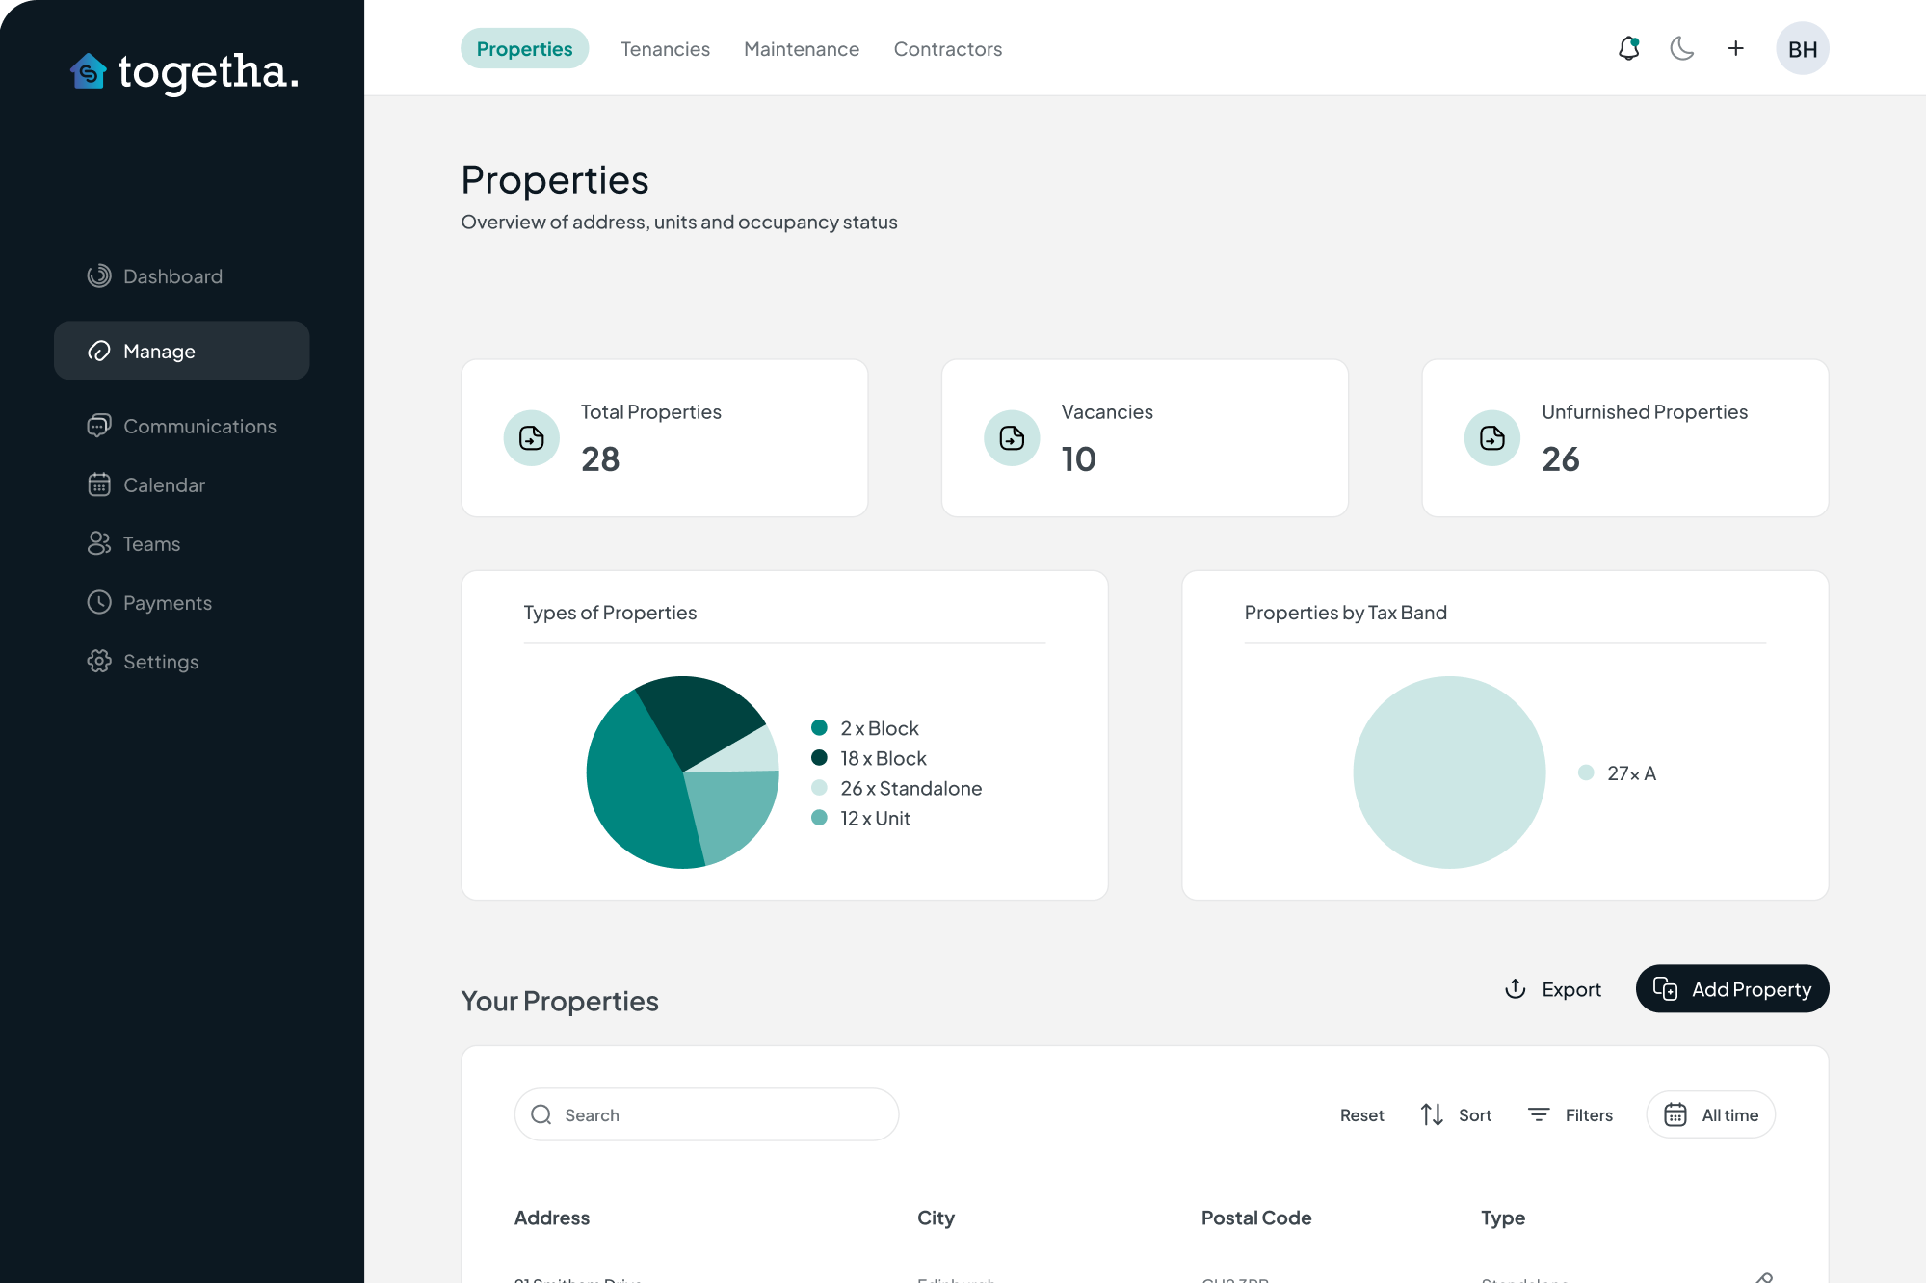Click the 18 x Block legend swatch
Image resolution: width=1926 pixels, height=1283 pixels.
819,758
